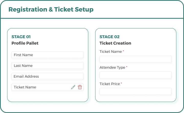Focus the Ticket Price input box
The width and height of the screenshot is (184, 113).
(136, 91)
